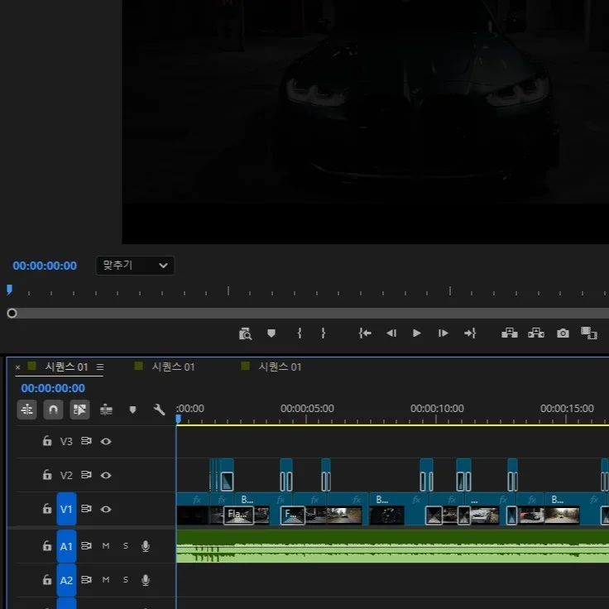This screenshot has width=609, height=609.
Task: Mute audio track A2
Action: point(106,579)
